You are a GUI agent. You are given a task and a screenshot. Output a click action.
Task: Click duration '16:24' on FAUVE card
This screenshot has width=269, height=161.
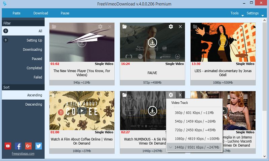[125, 64]
